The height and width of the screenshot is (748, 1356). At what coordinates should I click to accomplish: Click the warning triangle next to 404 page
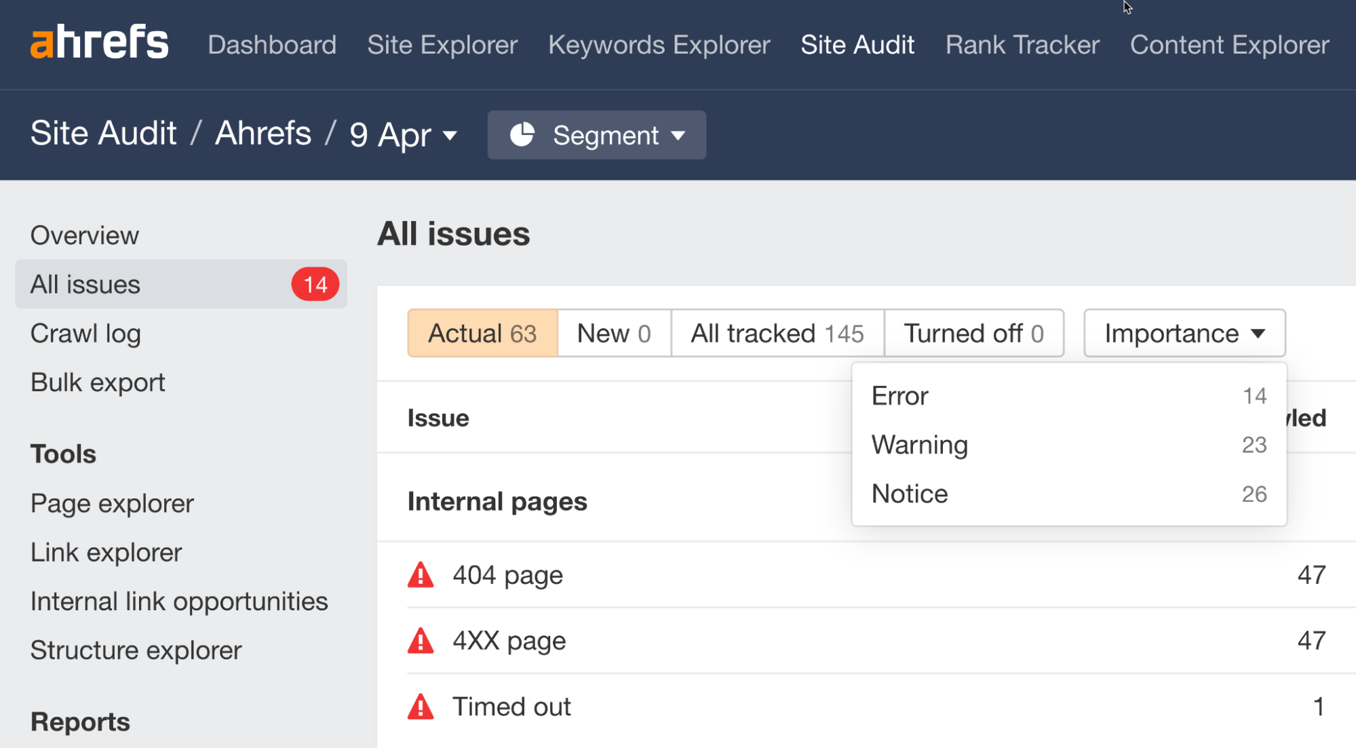[x=421, y=574]
